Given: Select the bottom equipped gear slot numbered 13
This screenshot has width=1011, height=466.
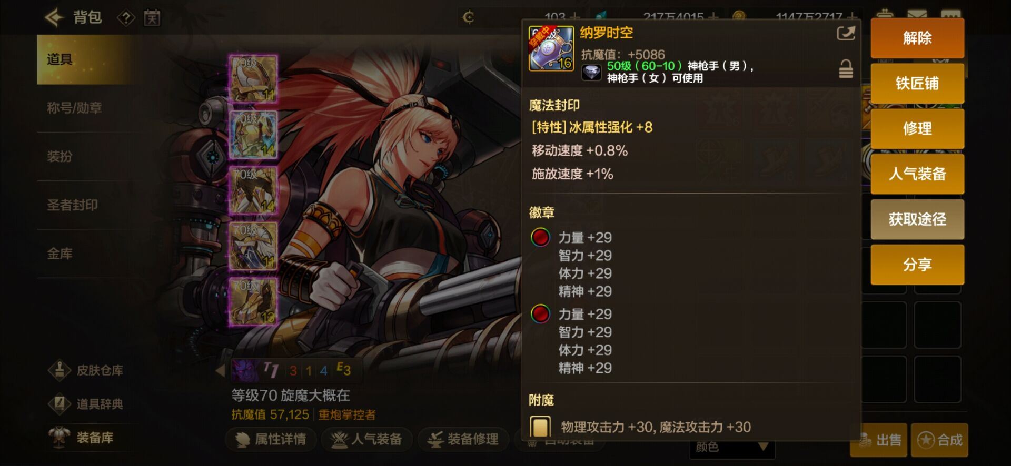Looking at the screenshot, I should pos(253,301).
